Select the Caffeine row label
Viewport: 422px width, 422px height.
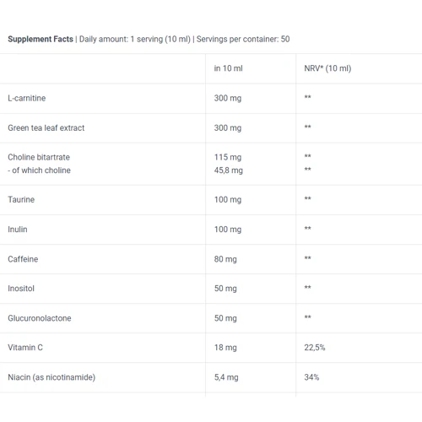pos(23,259)
